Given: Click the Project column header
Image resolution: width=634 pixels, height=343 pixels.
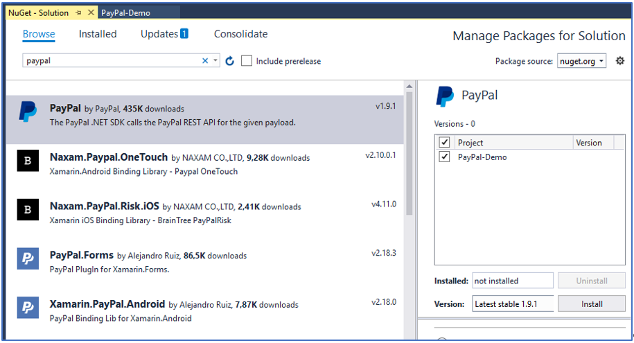Looking at the screenshot, I should click(x=513, y=142).
